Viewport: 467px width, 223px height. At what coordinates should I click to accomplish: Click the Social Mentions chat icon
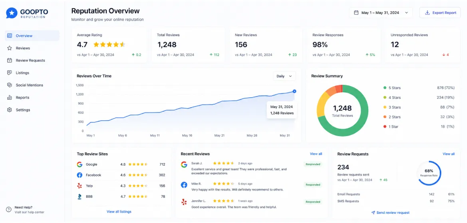[x=10, y=85]
